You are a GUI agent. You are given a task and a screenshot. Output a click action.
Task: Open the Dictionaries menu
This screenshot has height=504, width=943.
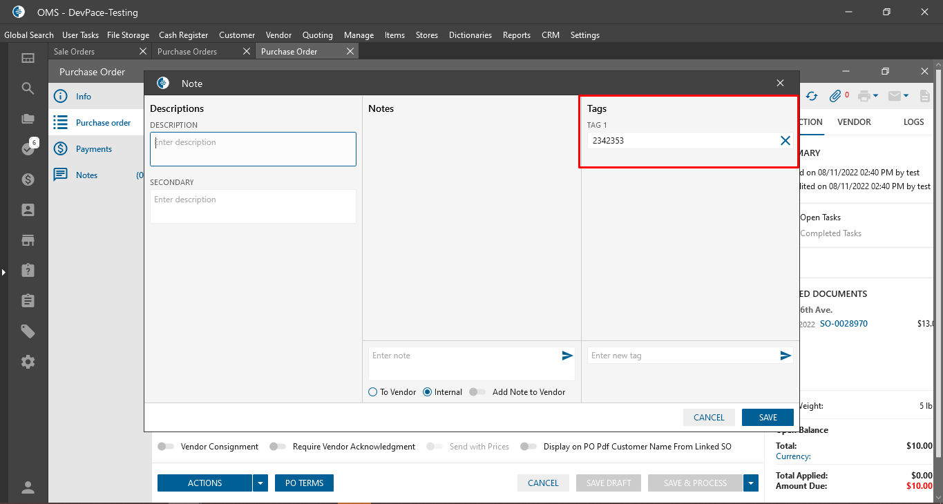coord(470,35)
